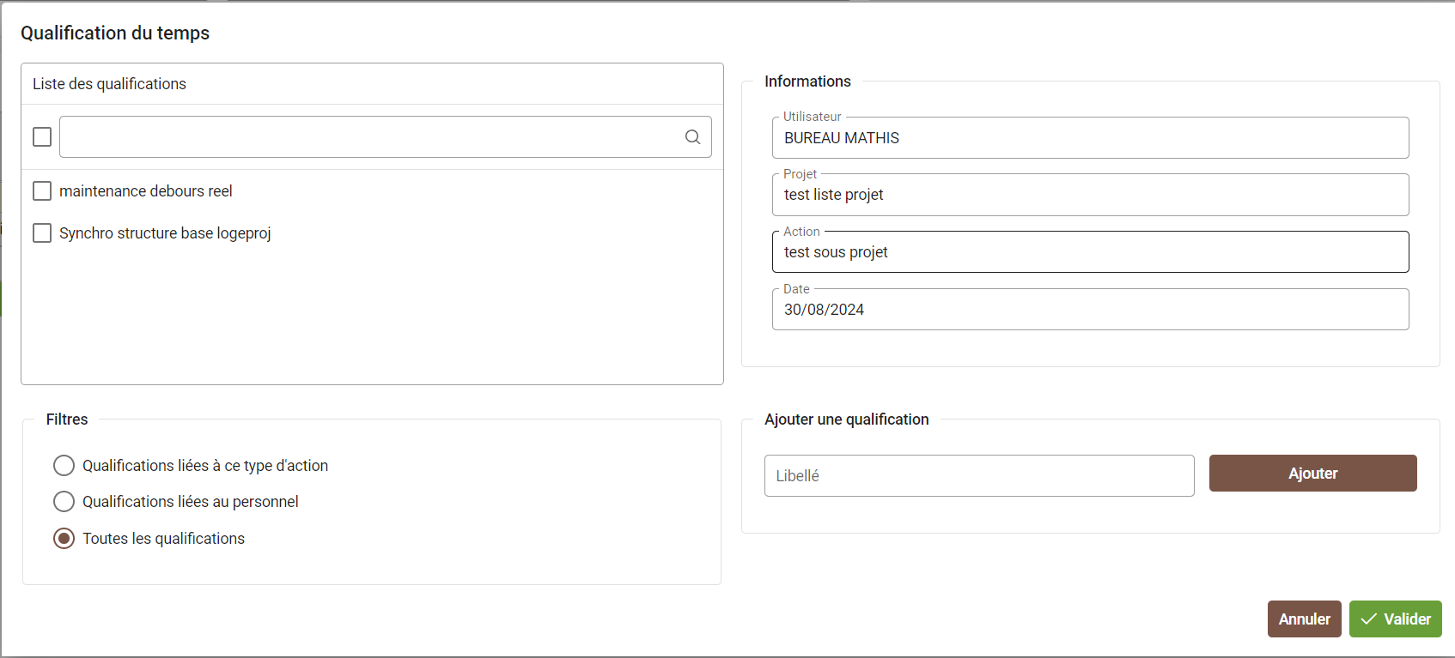This screenshot has width=1455, height=658.
Task: Click the 'maintenance debours reel' list item text
Action: pos(146,191)
